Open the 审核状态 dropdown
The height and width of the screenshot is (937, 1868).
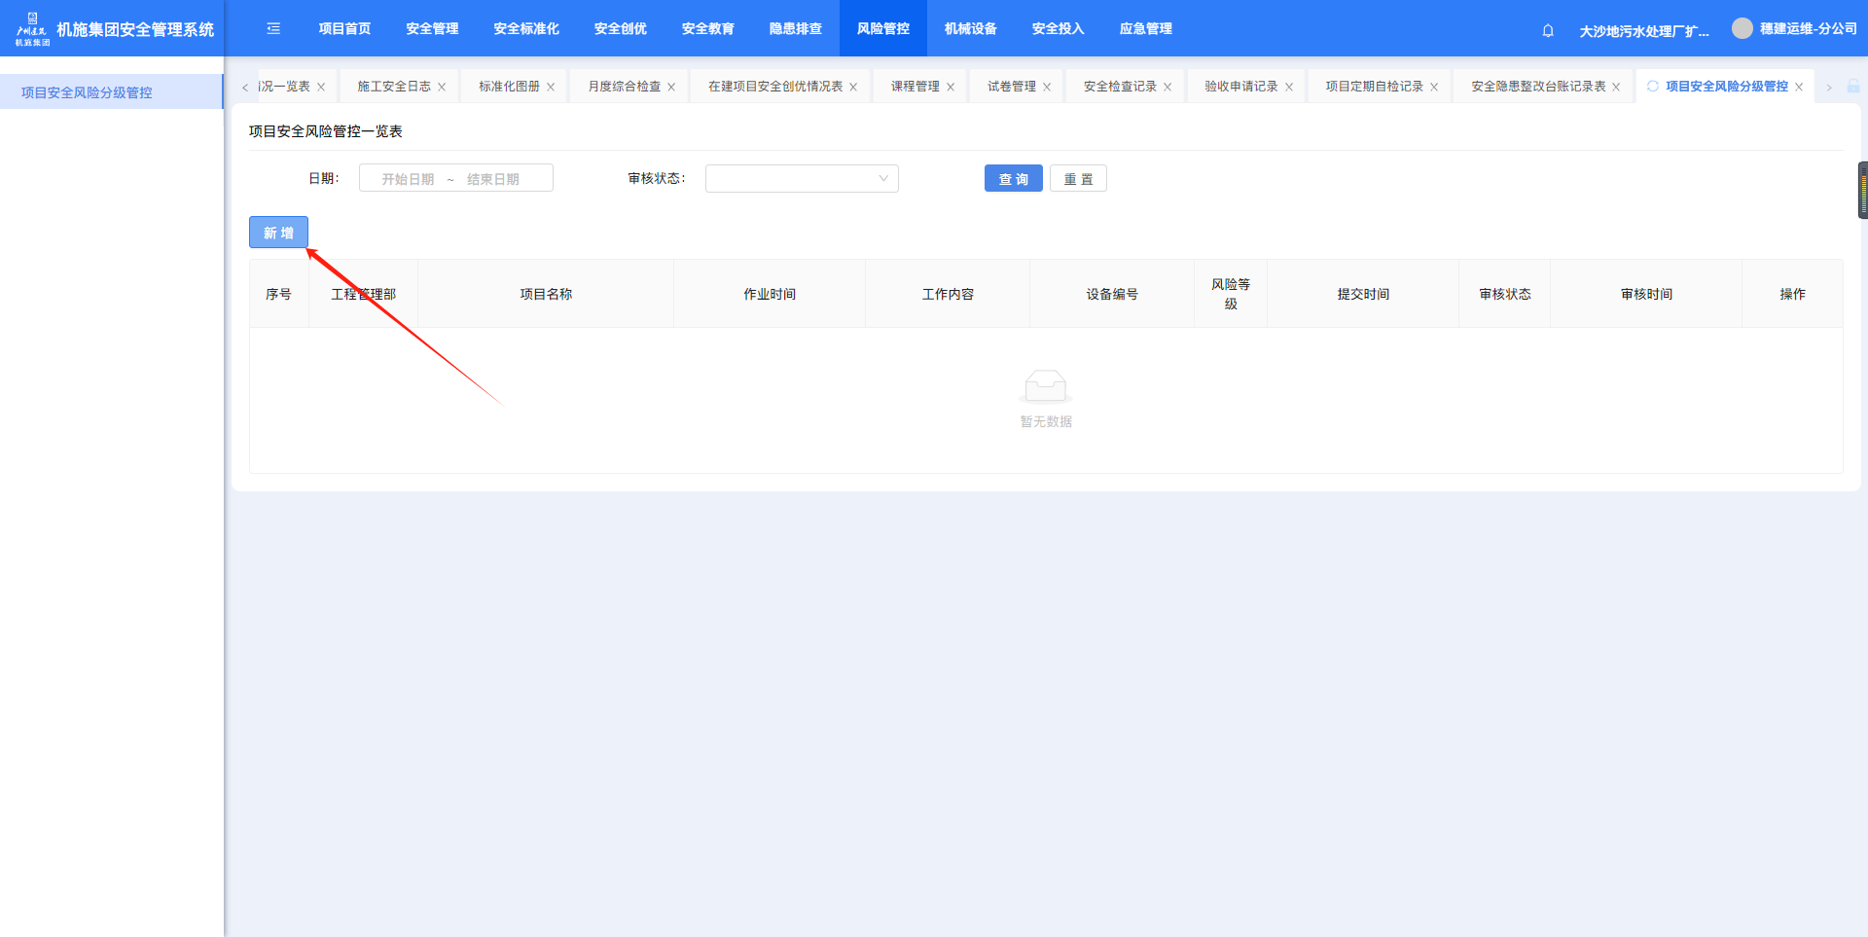click(802, 179)
